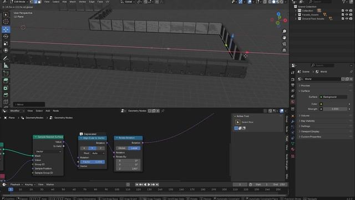Select the Inset Faces tool

tap(6, 88)
